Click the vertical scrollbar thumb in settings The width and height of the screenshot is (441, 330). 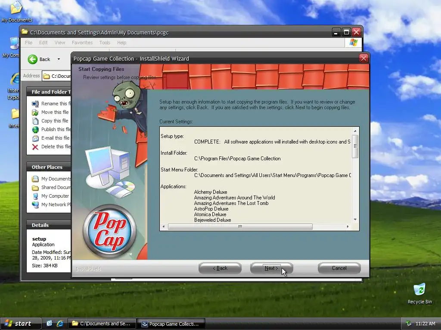click(355, 146)
